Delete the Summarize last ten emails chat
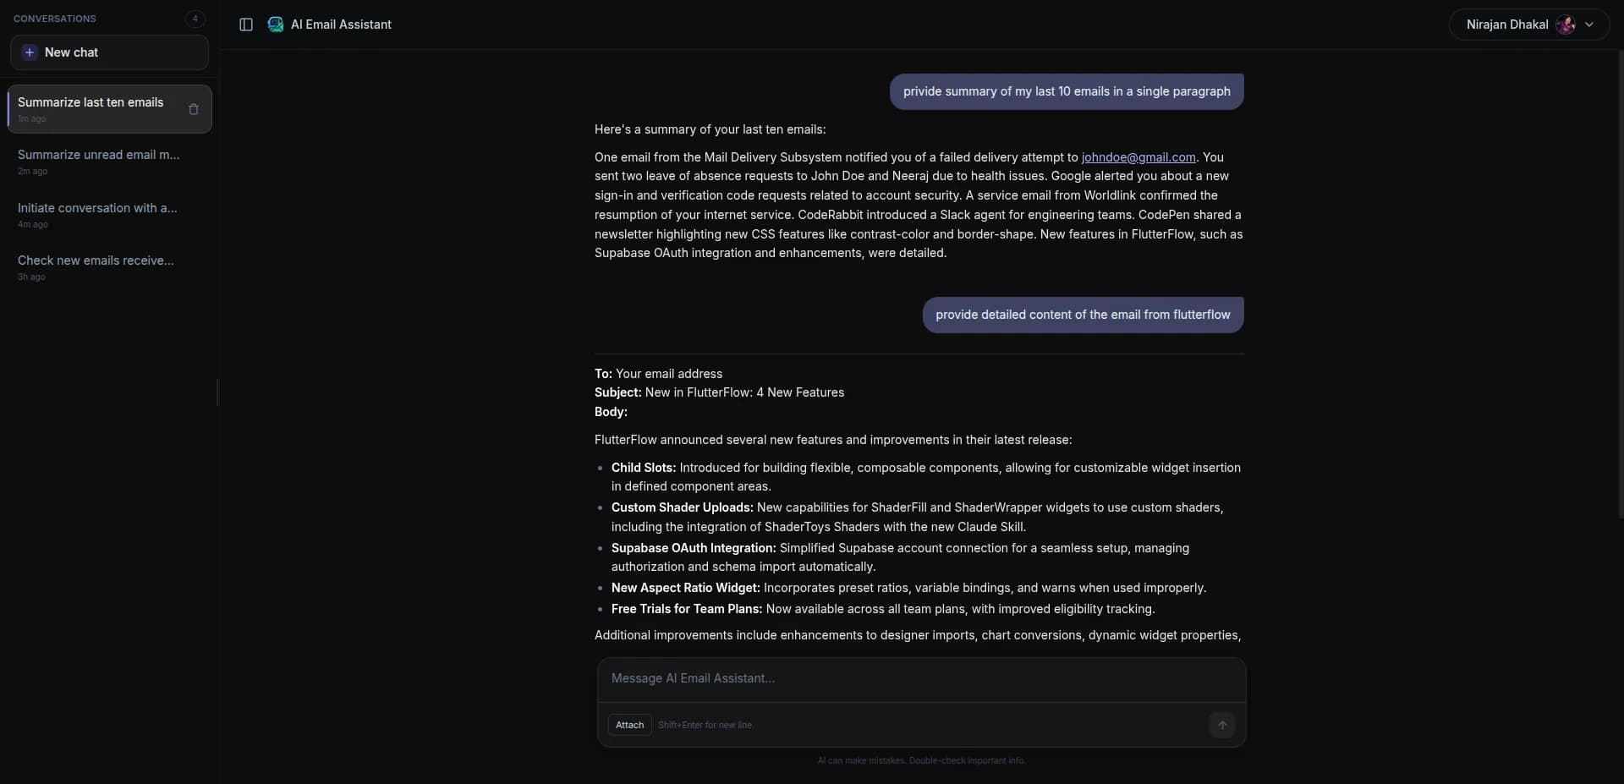1624x784 pixels. pos(194,109)
